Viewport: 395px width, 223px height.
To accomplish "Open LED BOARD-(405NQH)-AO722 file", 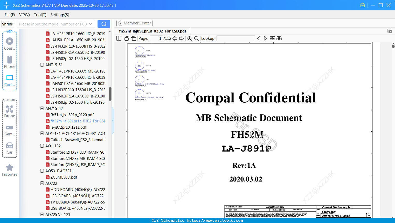I will (x=76, y=196).
